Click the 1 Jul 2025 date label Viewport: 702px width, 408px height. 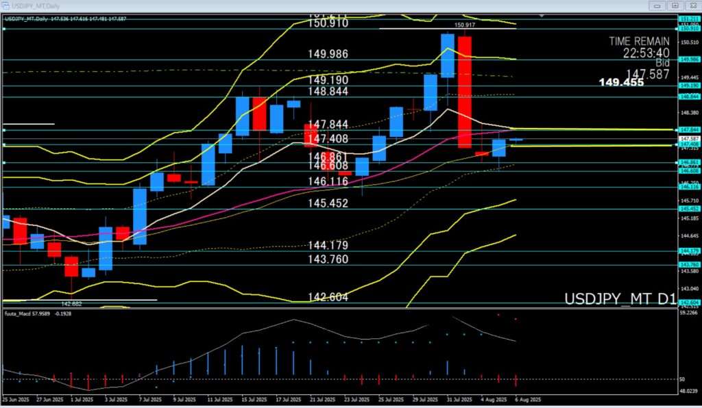[81, 400]
